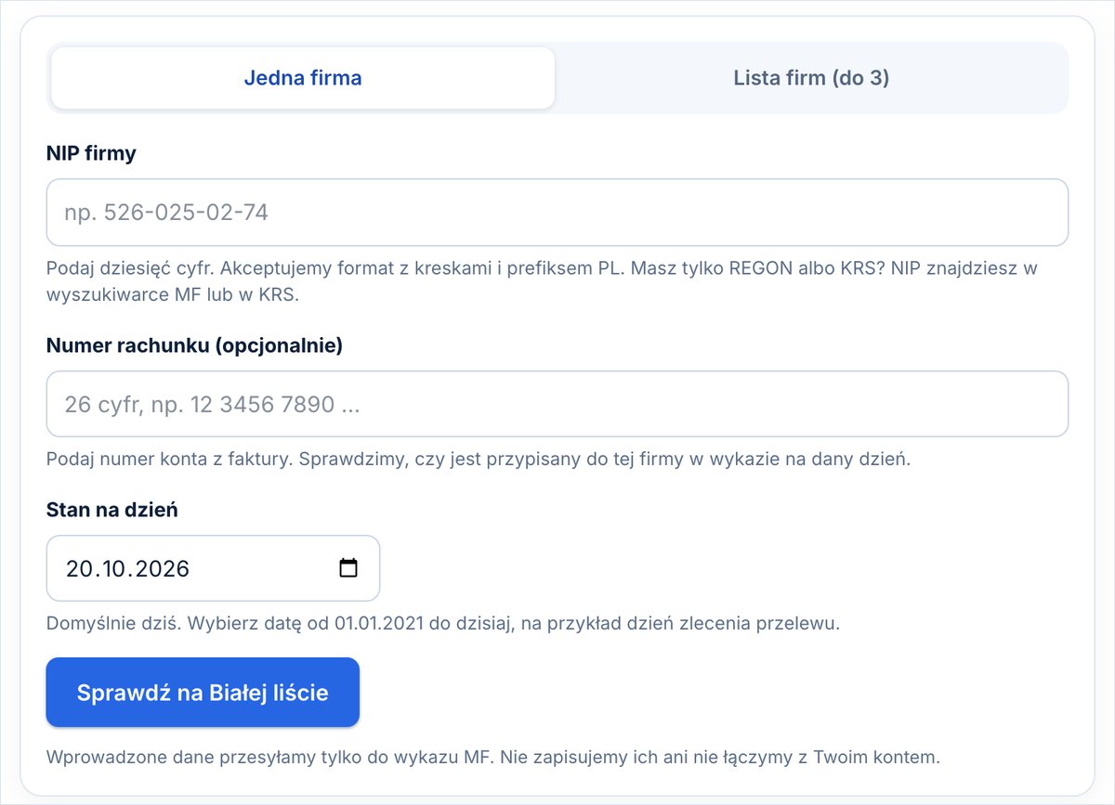1115x805 pixels.
Task: Focus the 26-digit account number field
Action: click(x=557, y=404)
